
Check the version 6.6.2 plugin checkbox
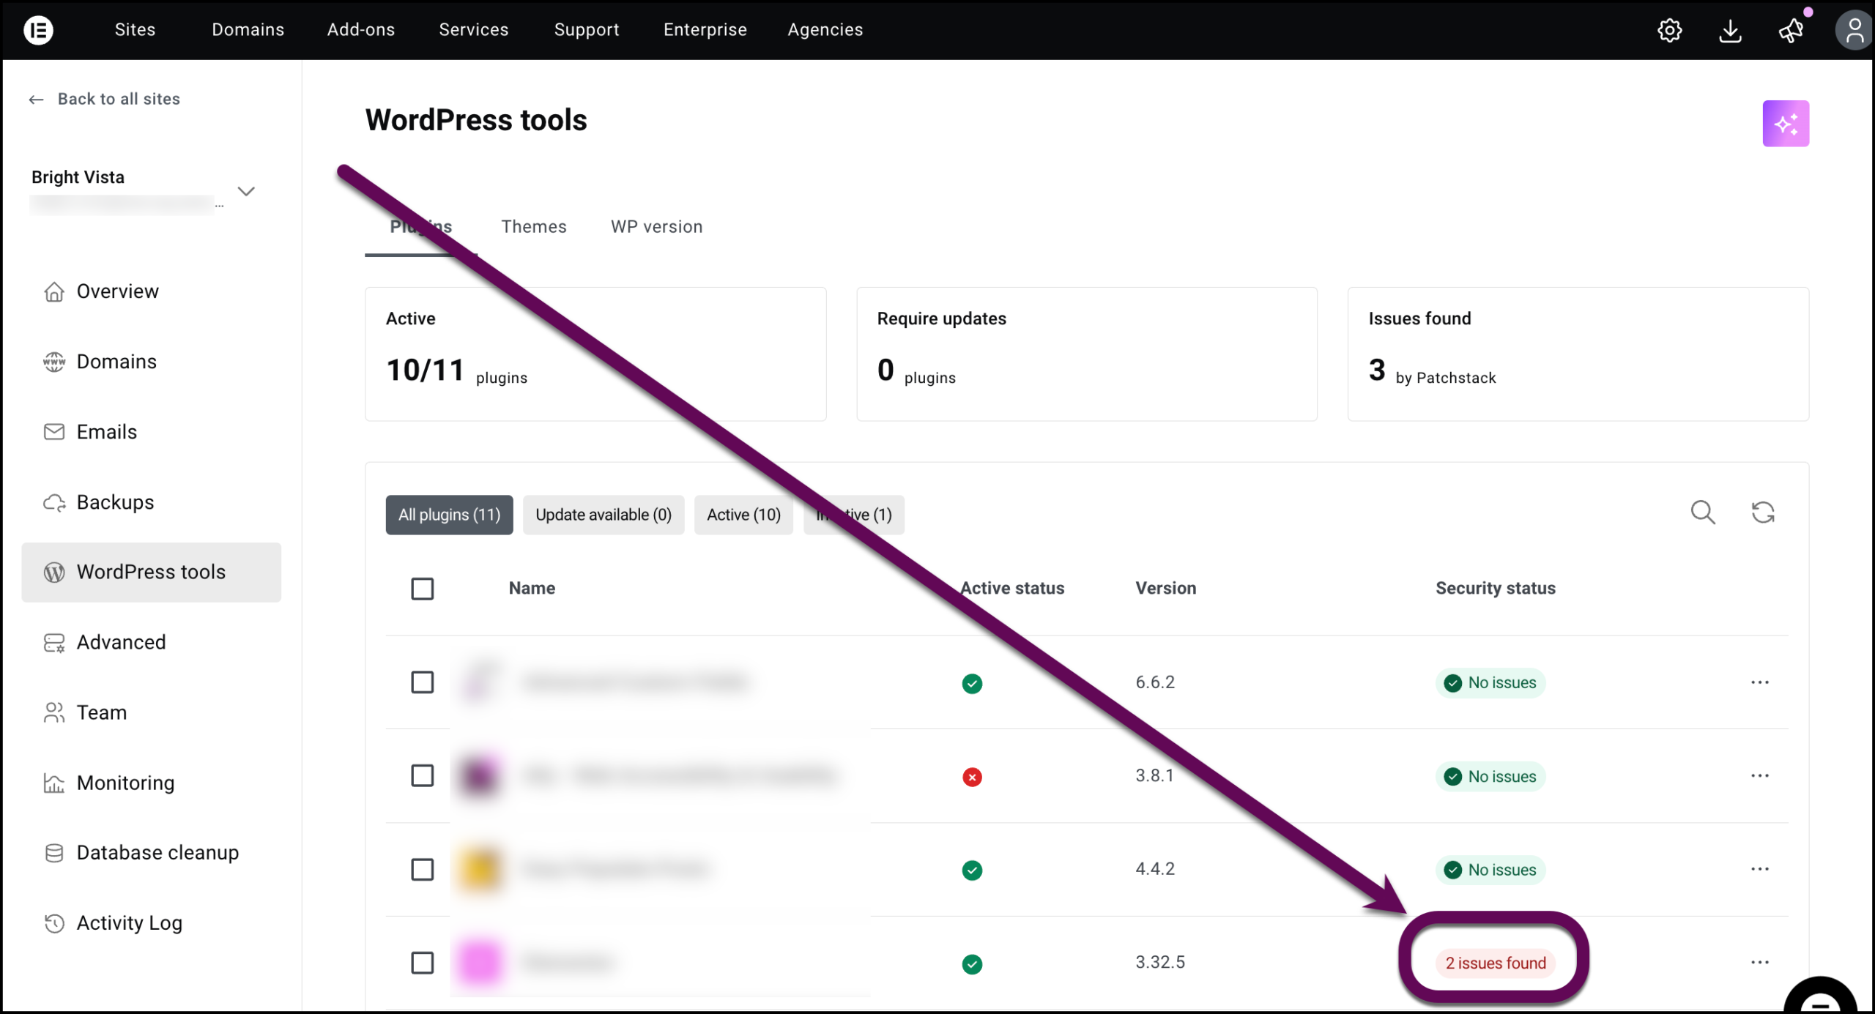click(x=422, y=682)
